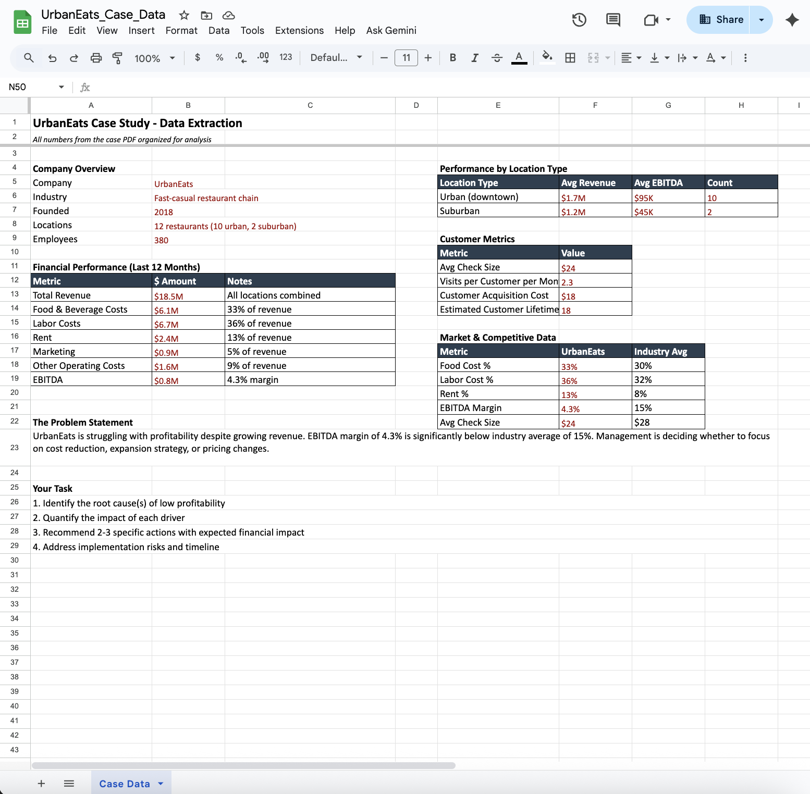Expand merge cells dropdown arrow

point(608,58)
